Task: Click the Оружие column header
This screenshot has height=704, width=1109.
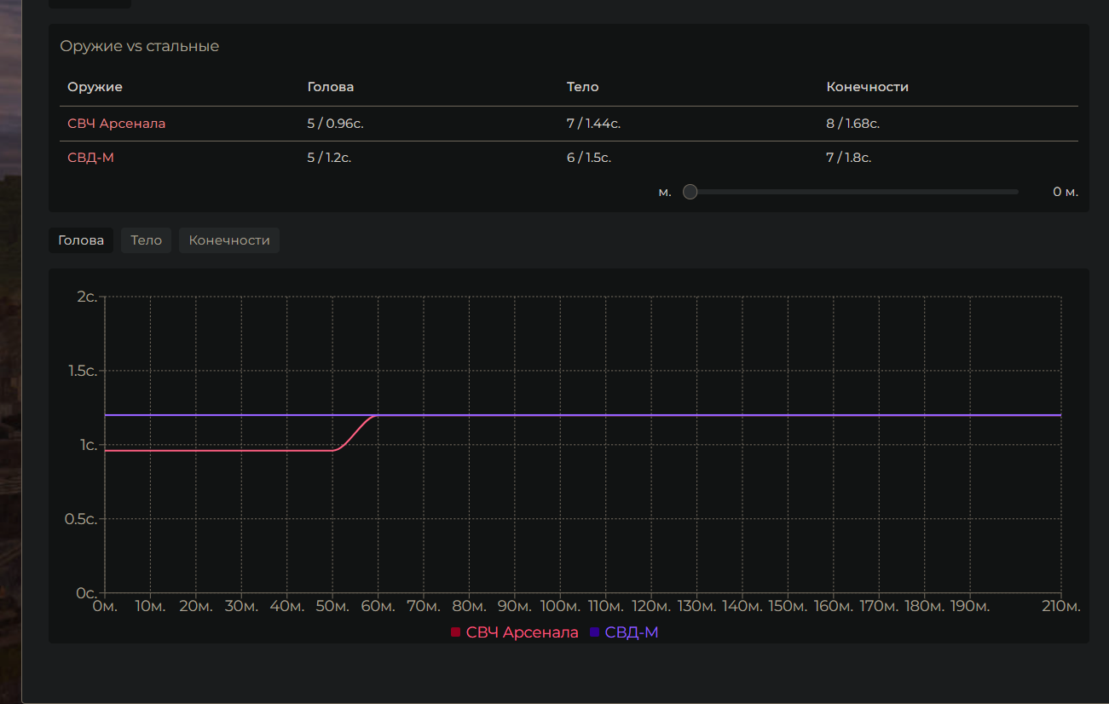Action: (x=95, y=87)
